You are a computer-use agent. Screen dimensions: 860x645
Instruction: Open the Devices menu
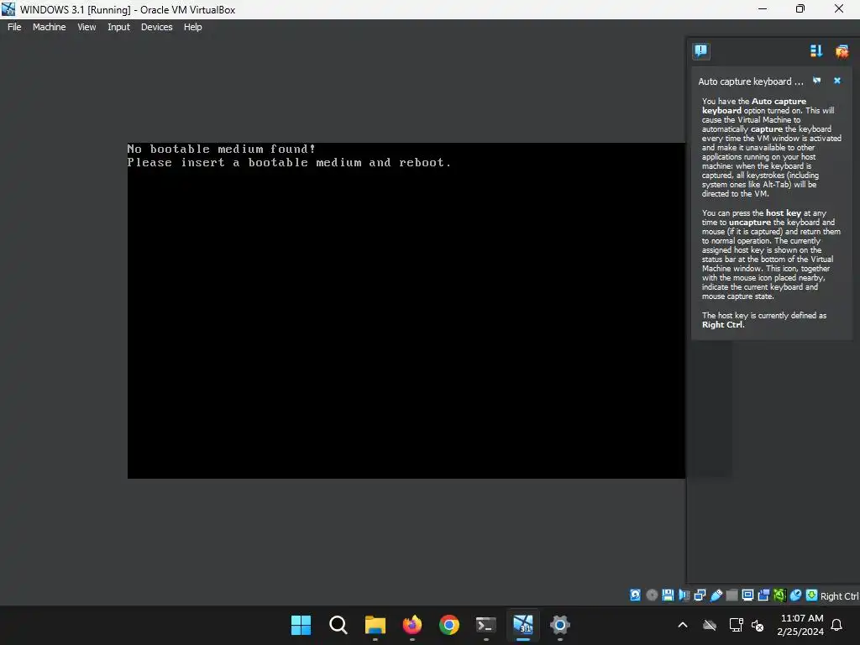coord(156,27)
